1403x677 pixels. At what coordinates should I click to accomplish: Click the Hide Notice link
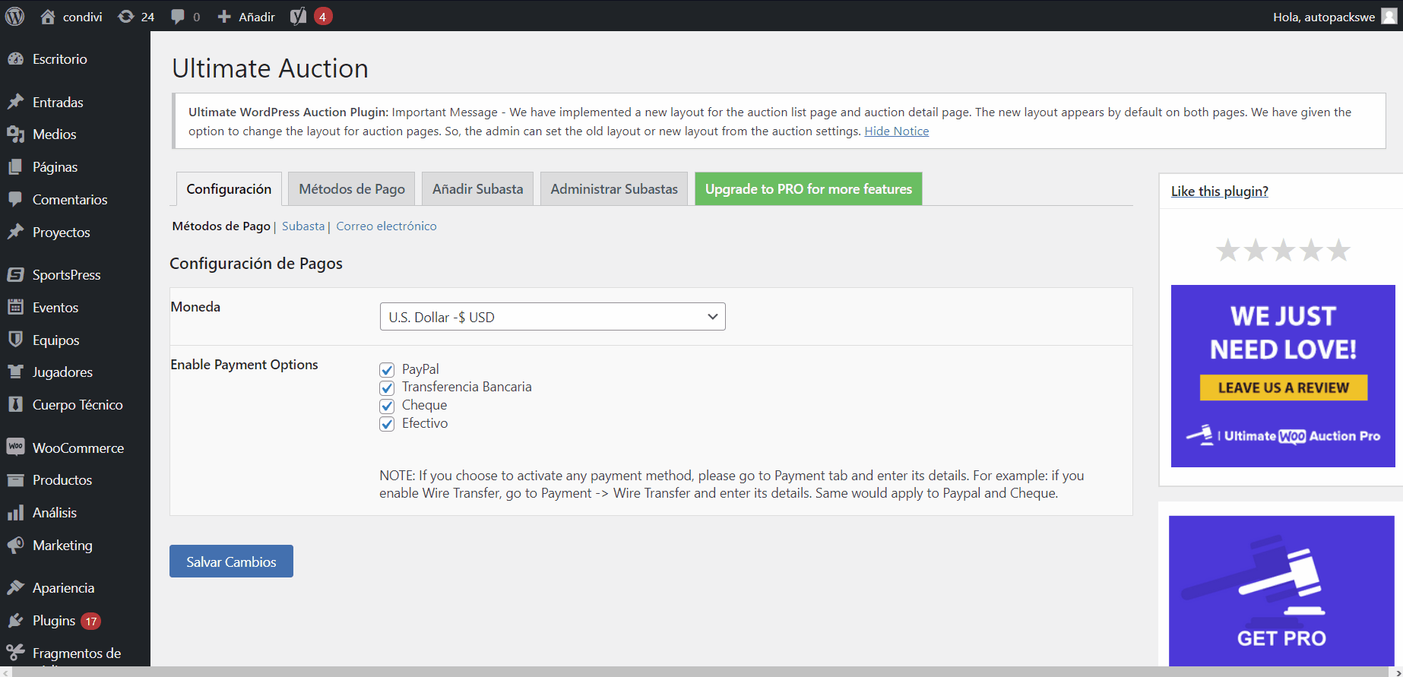click(896, 131)
